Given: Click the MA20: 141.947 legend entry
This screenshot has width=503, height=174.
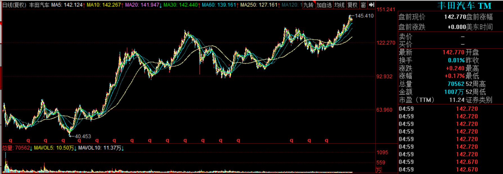Looking at the screenshot, I should 143,5.
